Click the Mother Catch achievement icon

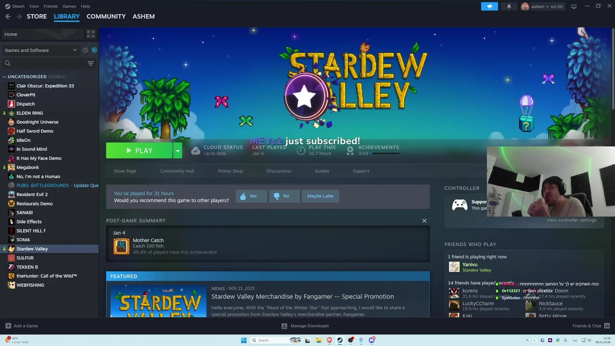click(x=121, y=246)
